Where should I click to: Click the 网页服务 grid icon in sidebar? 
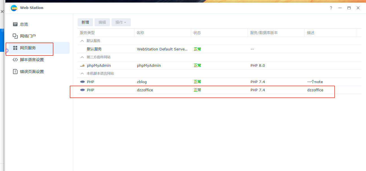coord(15,48)
